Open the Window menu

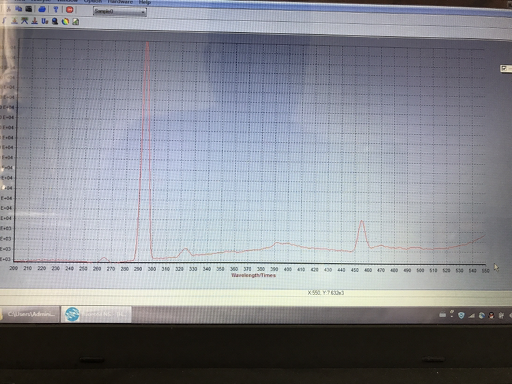[x=68, y=1]
